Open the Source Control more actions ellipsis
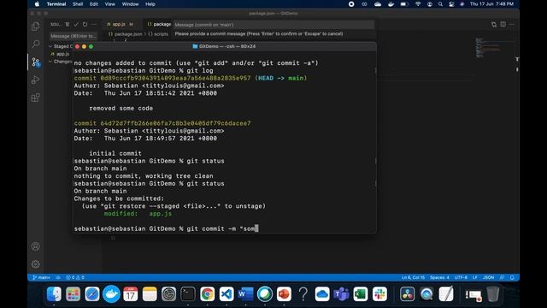The width and height of the screenshot is (547, 308). click(94, 25)
